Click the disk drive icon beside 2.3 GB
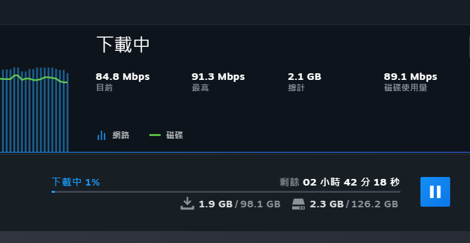Image resolution: width=470 pixels, height=243 pixels. point(298,204)
